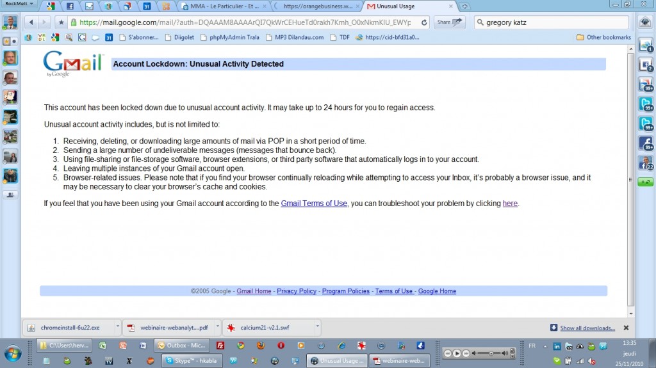This screenshot has height=368, width=656.
Task: Open Outbox - Microsoft Outlook taskbar button
Action: tap(183, 346)
